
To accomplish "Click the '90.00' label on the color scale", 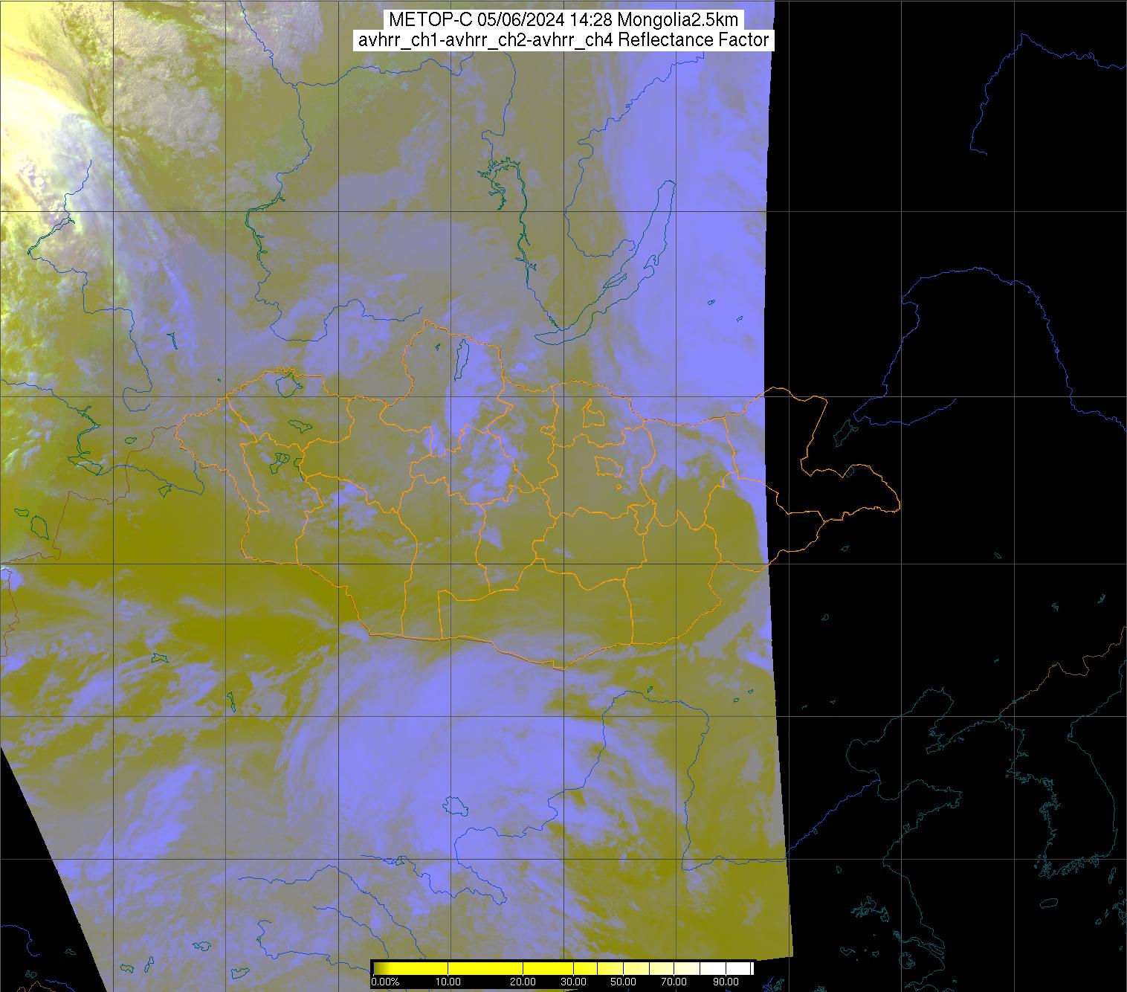I will click(x=726, y=982).
